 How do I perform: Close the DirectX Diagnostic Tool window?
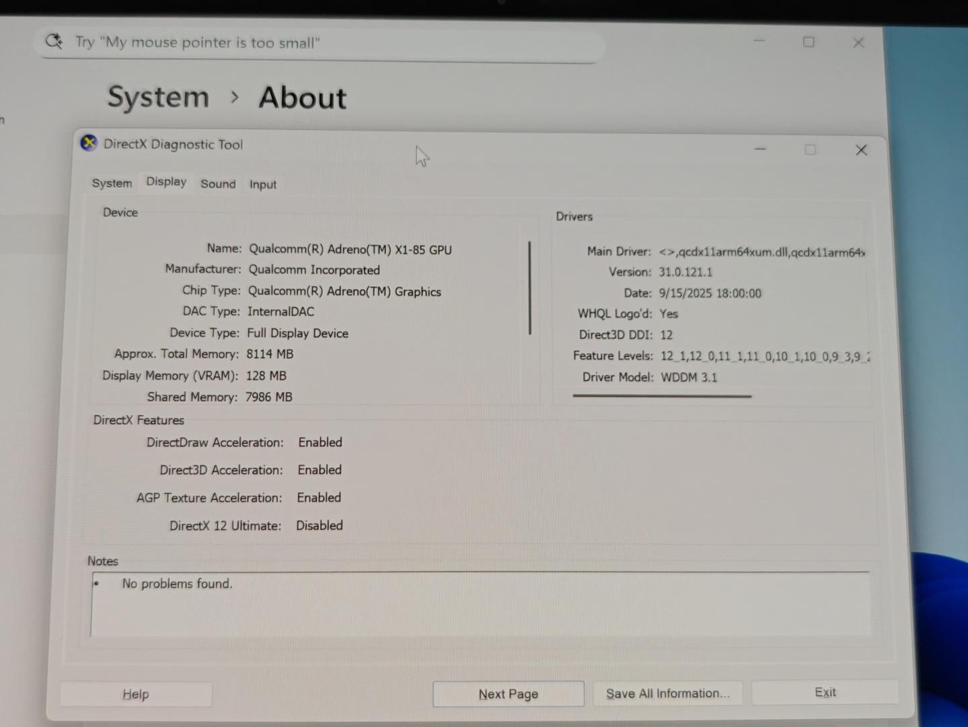click(861, 150)
